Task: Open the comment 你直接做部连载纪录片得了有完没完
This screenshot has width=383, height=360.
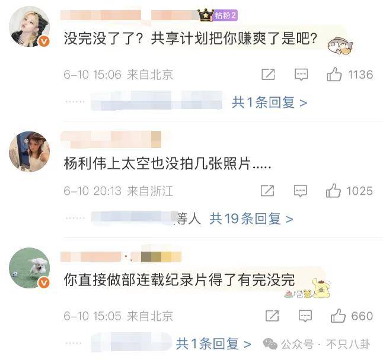Action: point(179,279)
